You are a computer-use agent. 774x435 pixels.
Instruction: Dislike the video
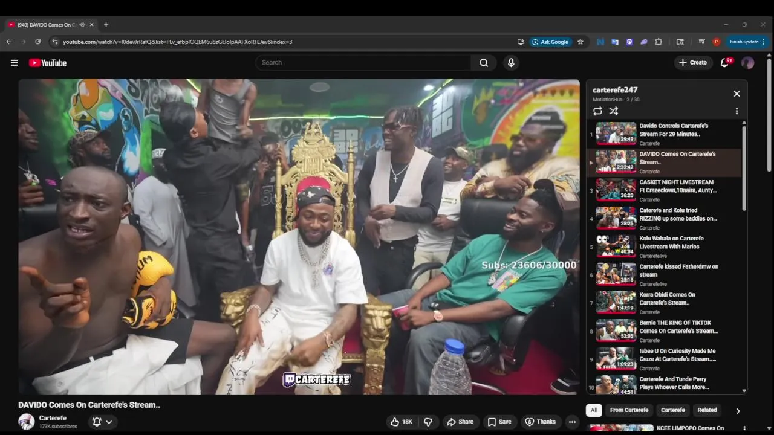click(x=428, y=422)
